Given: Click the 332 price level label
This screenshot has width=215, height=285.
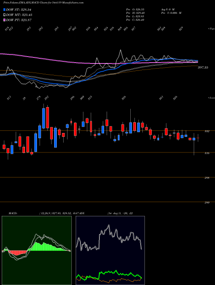Looking at the screenshot, I should [207, 131].
